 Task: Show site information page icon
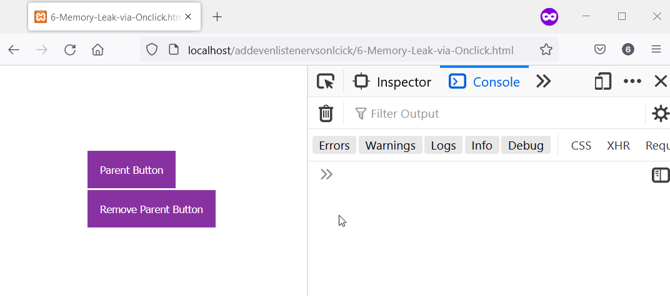[x=174, y=50]
